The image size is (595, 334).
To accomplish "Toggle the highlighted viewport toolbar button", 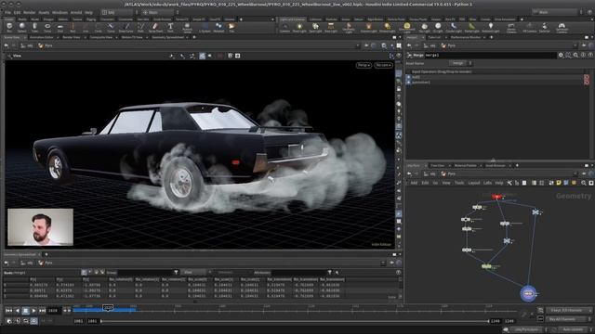I will tap(203, 56).
